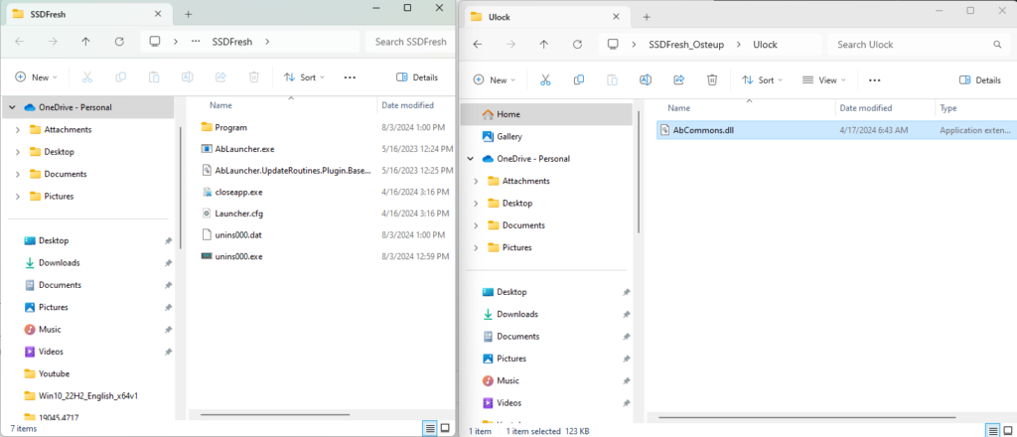
Task: Click the Refresh button in SSDFresh window
Action: tap(119, 42)
